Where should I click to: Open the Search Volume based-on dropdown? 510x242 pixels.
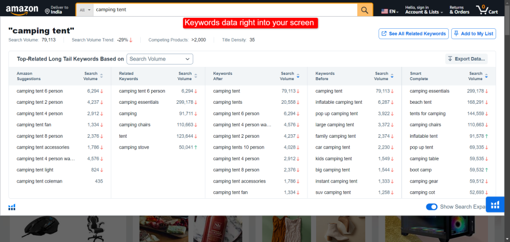coord(160,59)
